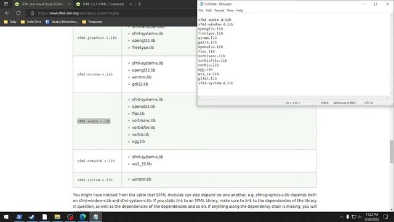The width and height of the screenshot is (394, 222).
Task: Open the Windows Start menu
Action: 6,216
